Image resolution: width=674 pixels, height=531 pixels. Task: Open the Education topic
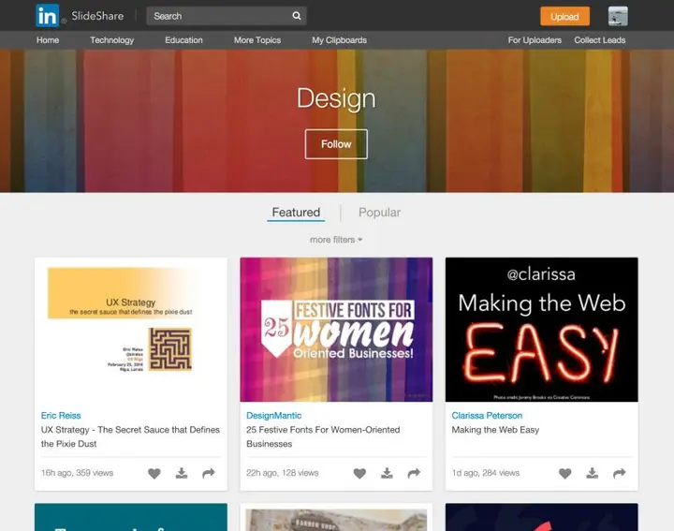183,40
